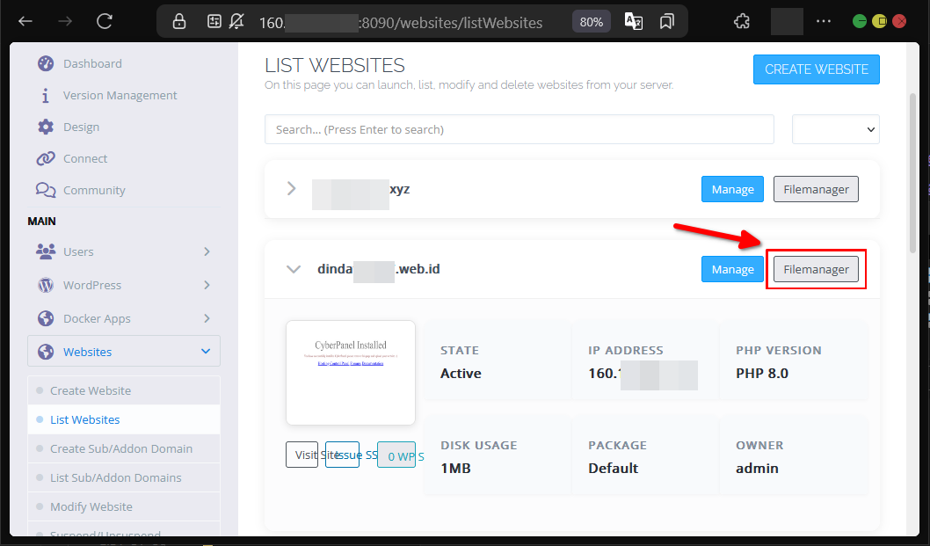This screenshot has height=546, width=930.
Task: Click the Design gear icon
Action: coord(46,127)
